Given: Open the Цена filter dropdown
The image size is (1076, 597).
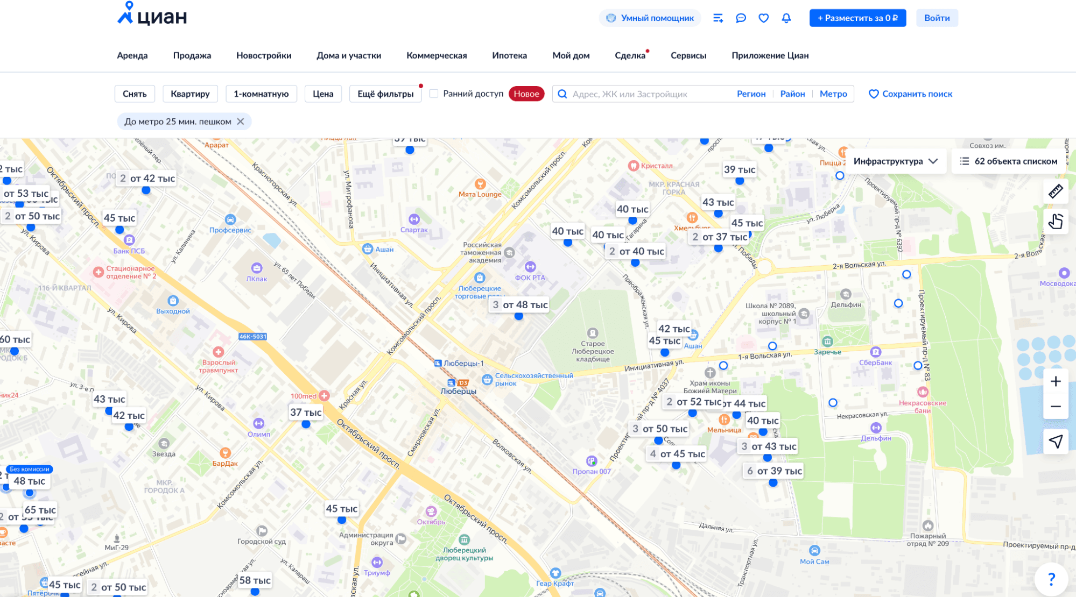Looking at the screenshot, I should (x=323, y=94).
